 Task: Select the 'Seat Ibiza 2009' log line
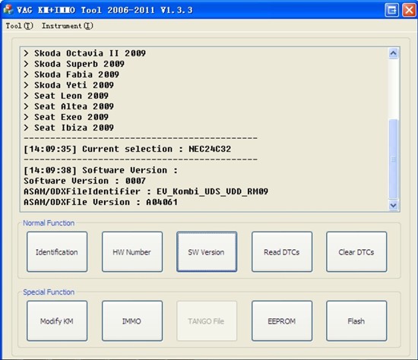coord(68,128)
